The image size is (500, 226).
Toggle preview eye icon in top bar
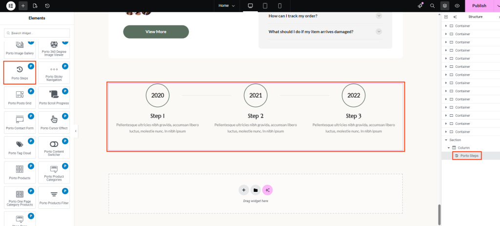[457, 6]
